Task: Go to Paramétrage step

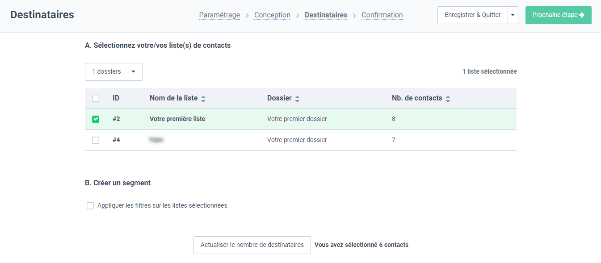Action: click(x=219, y=15)
